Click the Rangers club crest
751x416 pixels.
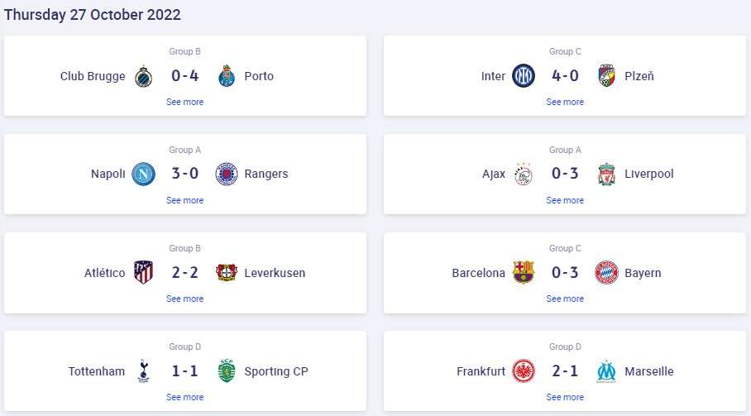tap(227, 174)
